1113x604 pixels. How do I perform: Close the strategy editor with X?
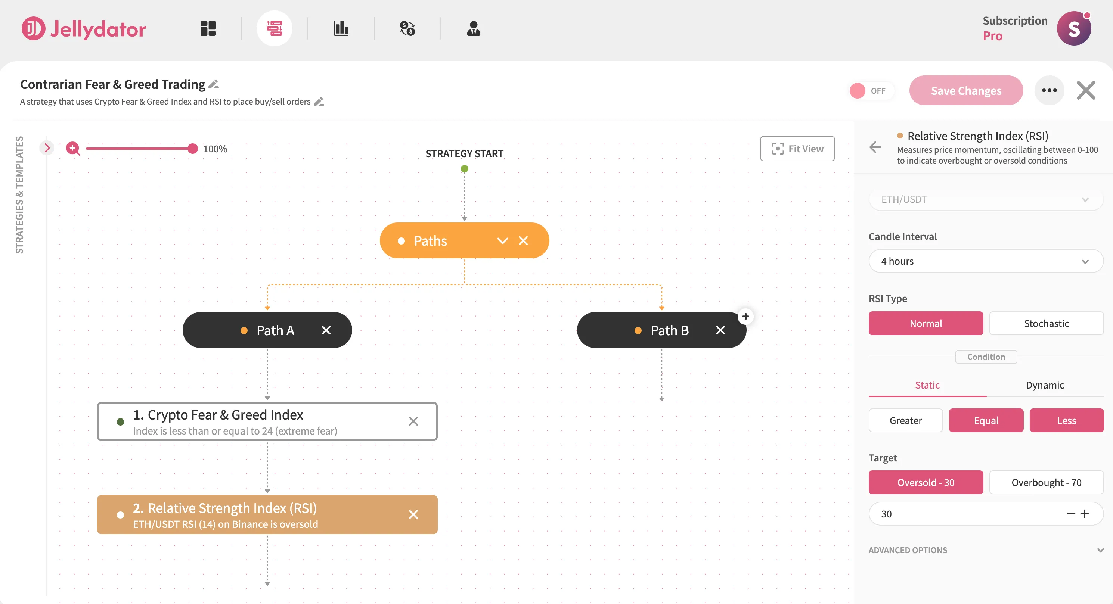point(1086,90)
